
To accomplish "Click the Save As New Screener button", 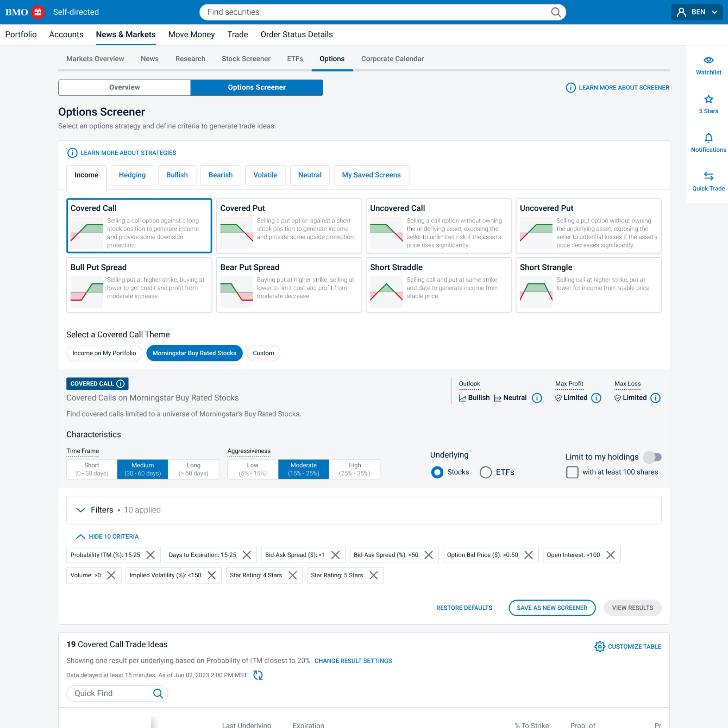I will [552, 608].
